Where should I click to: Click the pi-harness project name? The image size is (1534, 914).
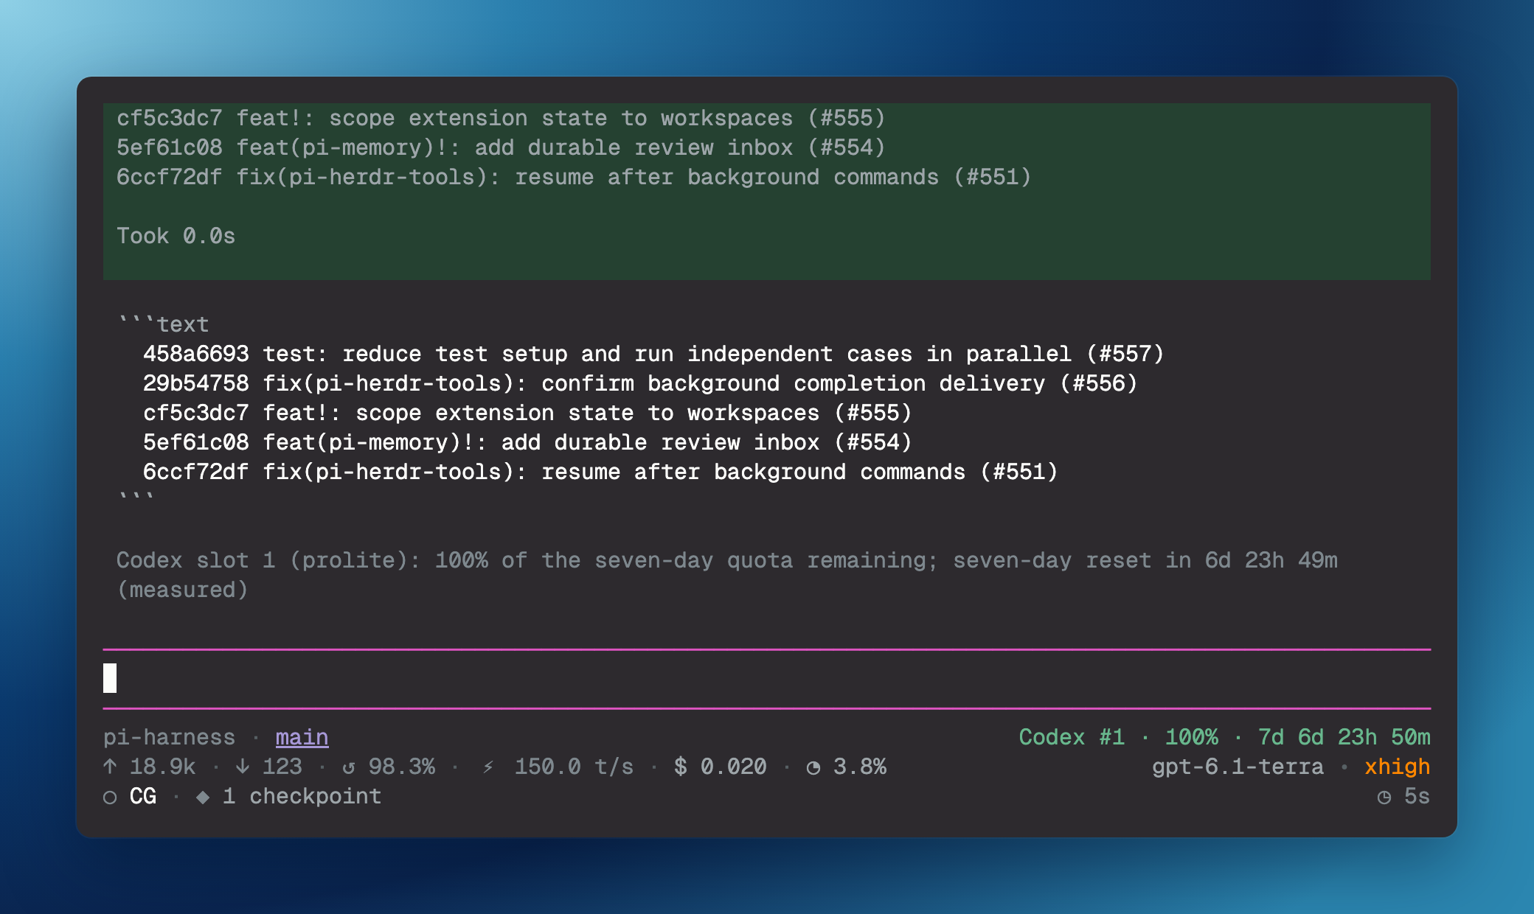169,737
